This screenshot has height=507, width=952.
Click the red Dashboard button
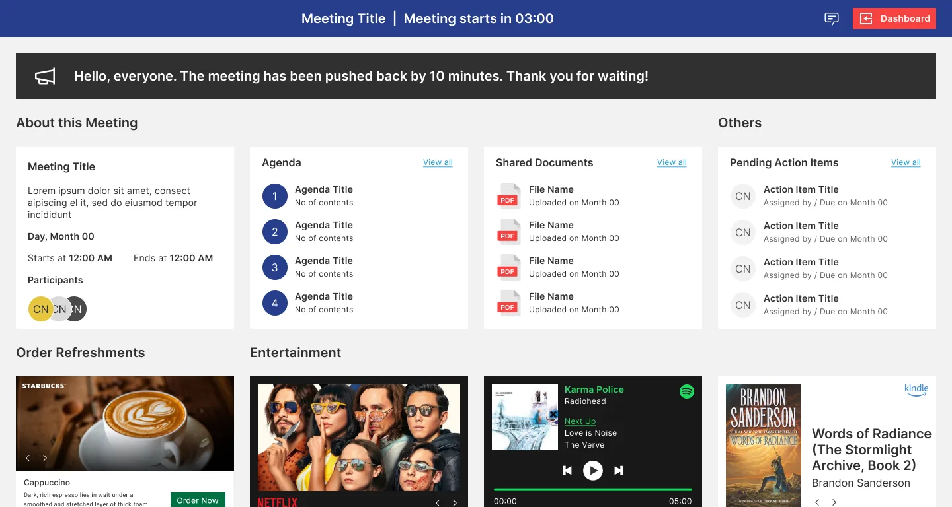click(894, 18)
